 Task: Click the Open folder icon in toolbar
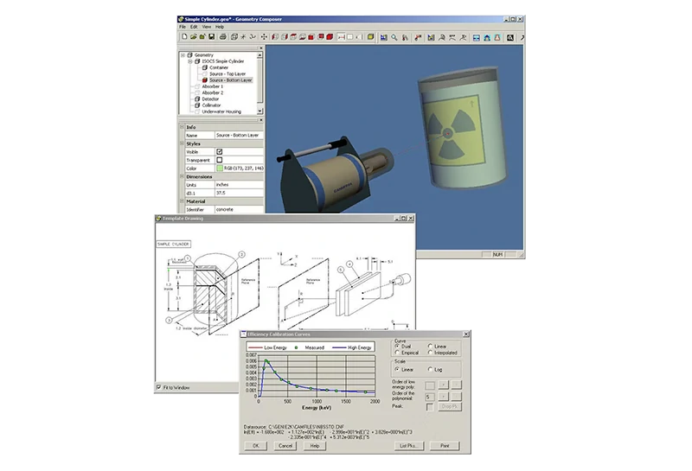pyautogui.click(x=193, y=37)
